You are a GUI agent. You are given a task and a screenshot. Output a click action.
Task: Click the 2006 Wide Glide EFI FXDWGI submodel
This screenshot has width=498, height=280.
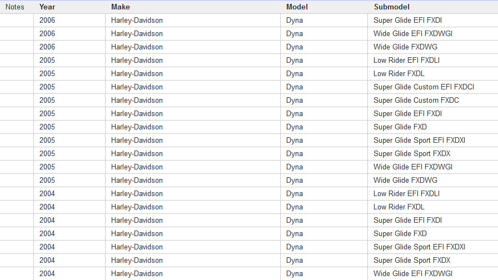point(412,34)
